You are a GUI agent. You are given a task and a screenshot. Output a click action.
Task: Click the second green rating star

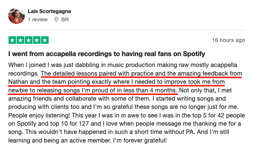pos(21,40)
